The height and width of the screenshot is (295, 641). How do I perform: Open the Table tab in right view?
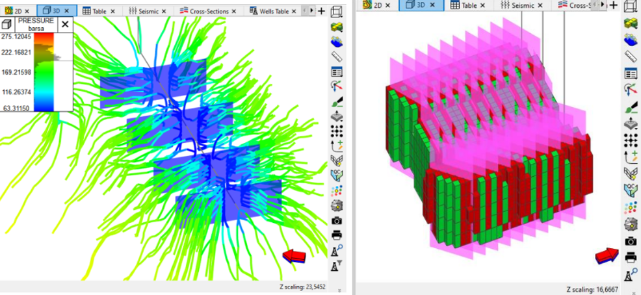tap(469, 5)
